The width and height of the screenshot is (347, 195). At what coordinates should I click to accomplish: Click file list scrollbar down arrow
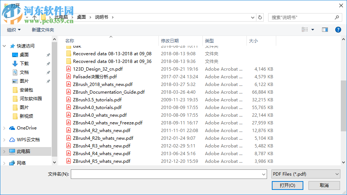343,162
